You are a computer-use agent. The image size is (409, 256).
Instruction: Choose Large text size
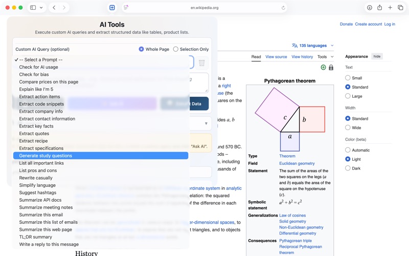tap(348, 96)
